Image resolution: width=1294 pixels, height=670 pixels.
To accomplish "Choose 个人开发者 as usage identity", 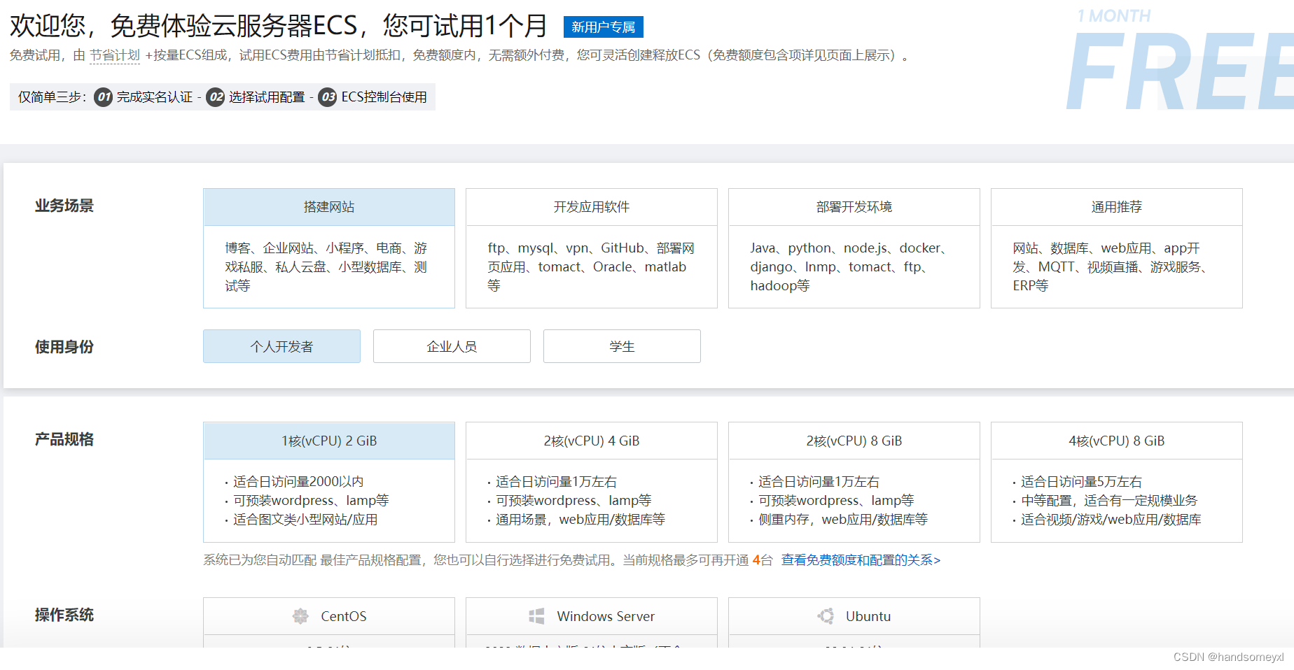I will pos(281,346).
